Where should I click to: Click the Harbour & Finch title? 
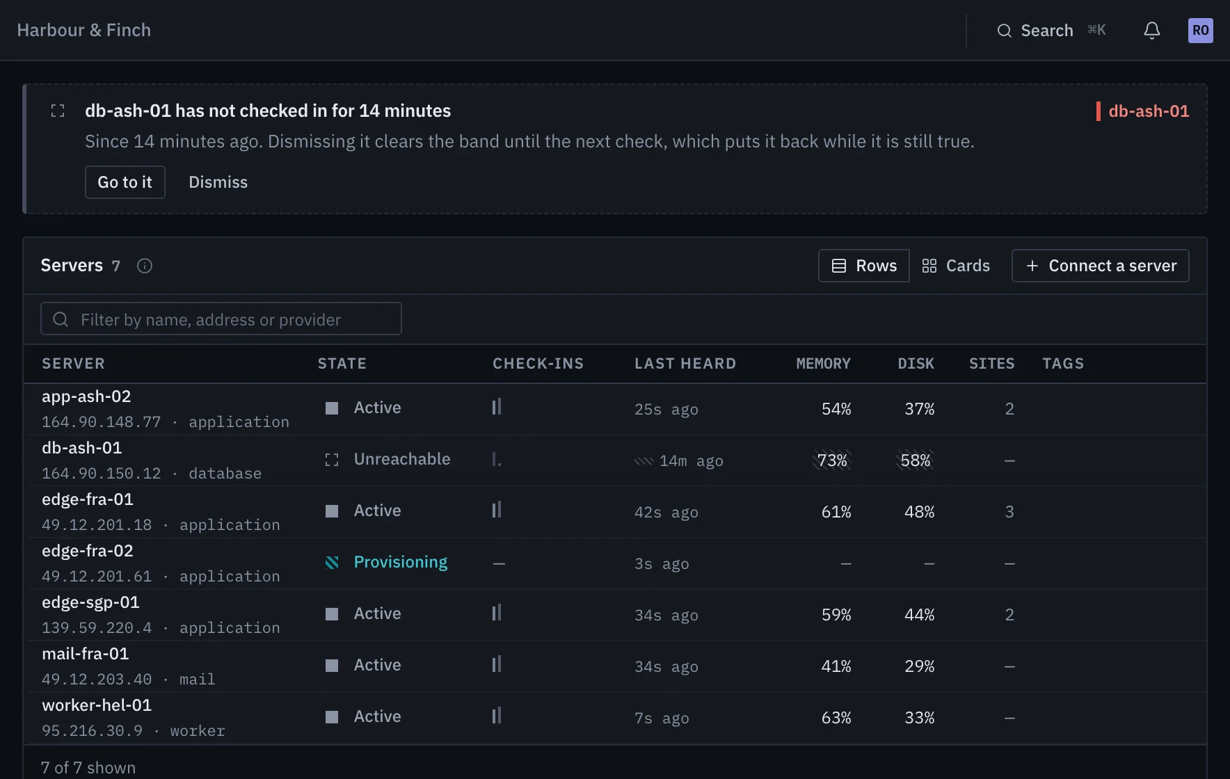[84, 30]
